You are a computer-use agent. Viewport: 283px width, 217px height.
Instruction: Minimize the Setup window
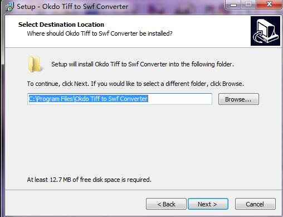(233, 4)
